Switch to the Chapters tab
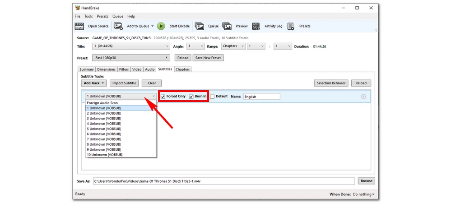The image size is (451, 203). point(183,69)
